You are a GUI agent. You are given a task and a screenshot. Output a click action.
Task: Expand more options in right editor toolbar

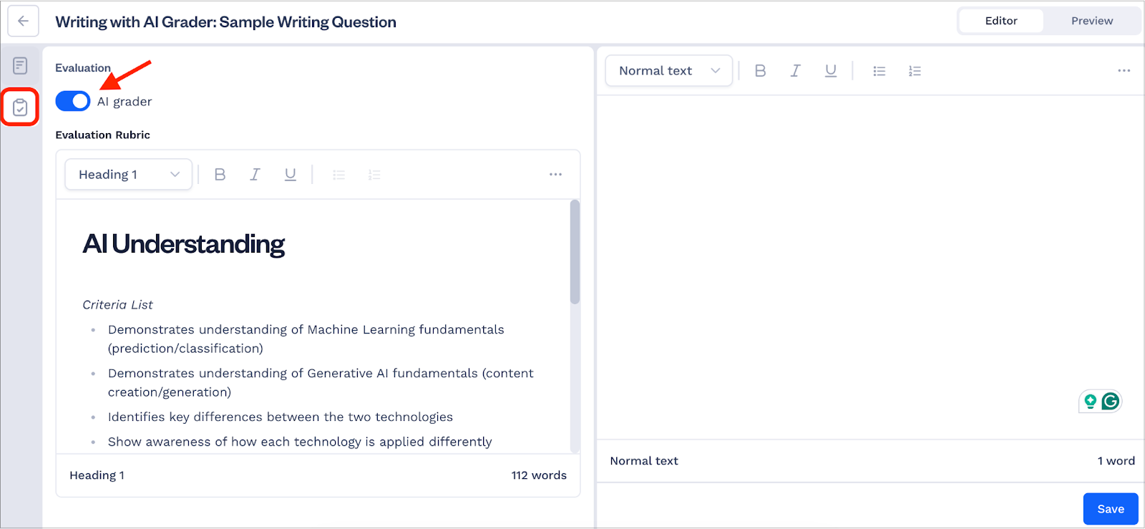(1124, 71)
